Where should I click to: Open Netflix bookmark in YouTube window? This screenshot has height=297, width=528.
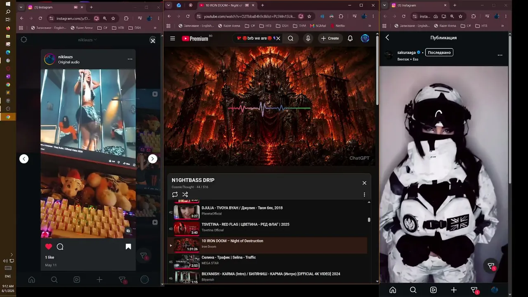coord(337,26)
